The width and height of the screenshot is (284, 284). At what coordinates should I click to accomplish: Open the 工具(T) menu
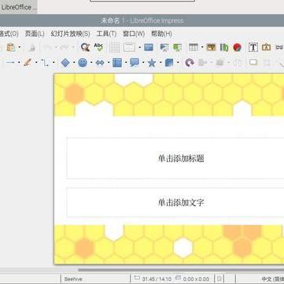point(106,34)
